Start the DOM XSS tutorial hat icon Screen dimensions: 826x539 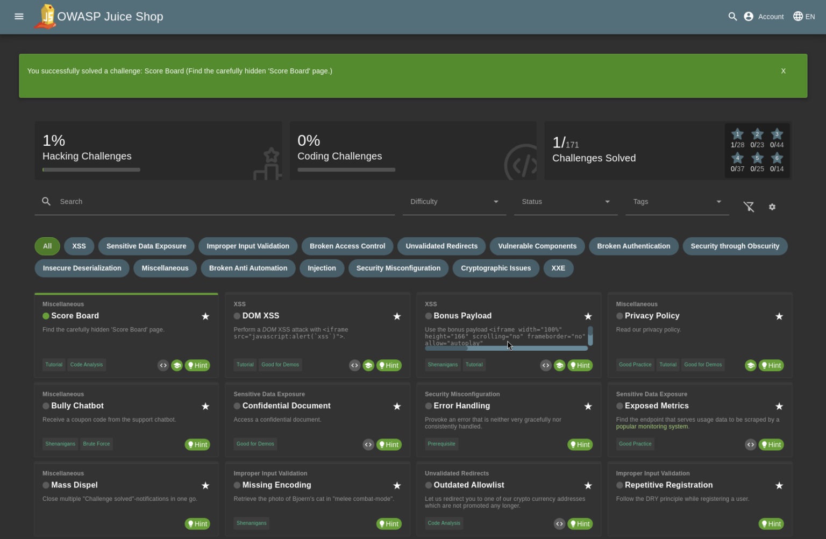tap(368, 365)
